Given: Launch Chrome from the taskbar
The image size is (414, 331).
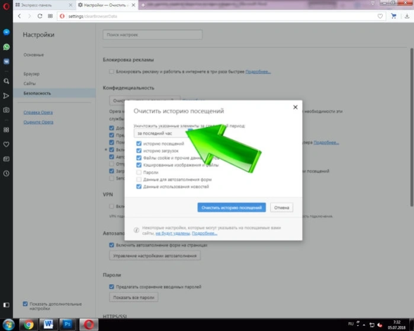Looking at the screenshot, I should coord(28,324).
